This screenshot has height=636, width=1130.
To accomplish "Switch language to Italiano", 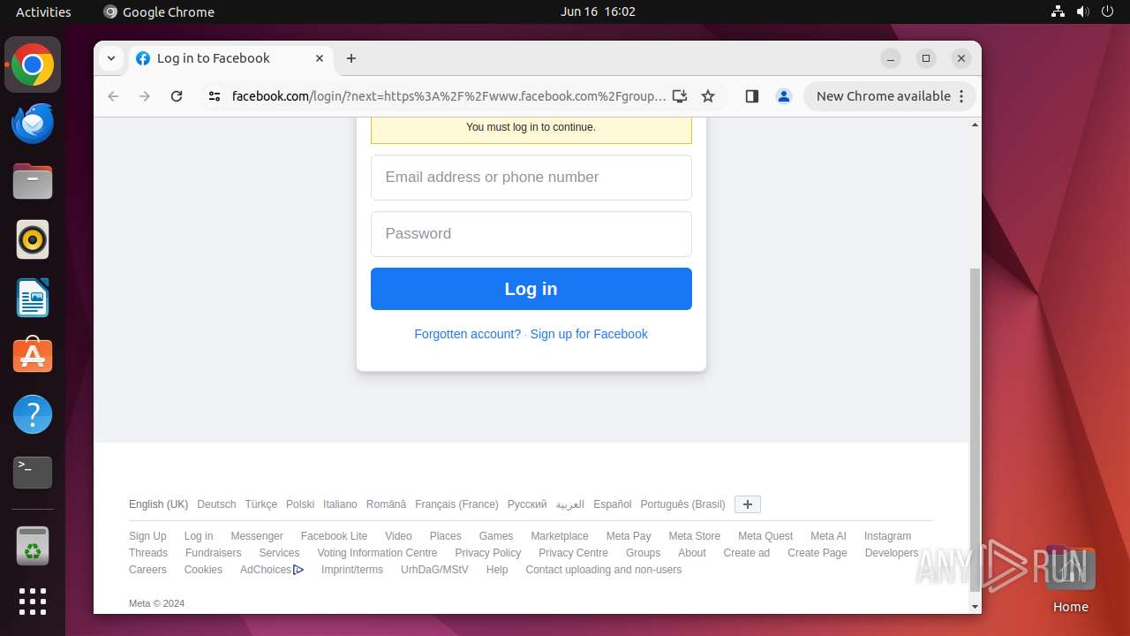I will coord(340,504).
